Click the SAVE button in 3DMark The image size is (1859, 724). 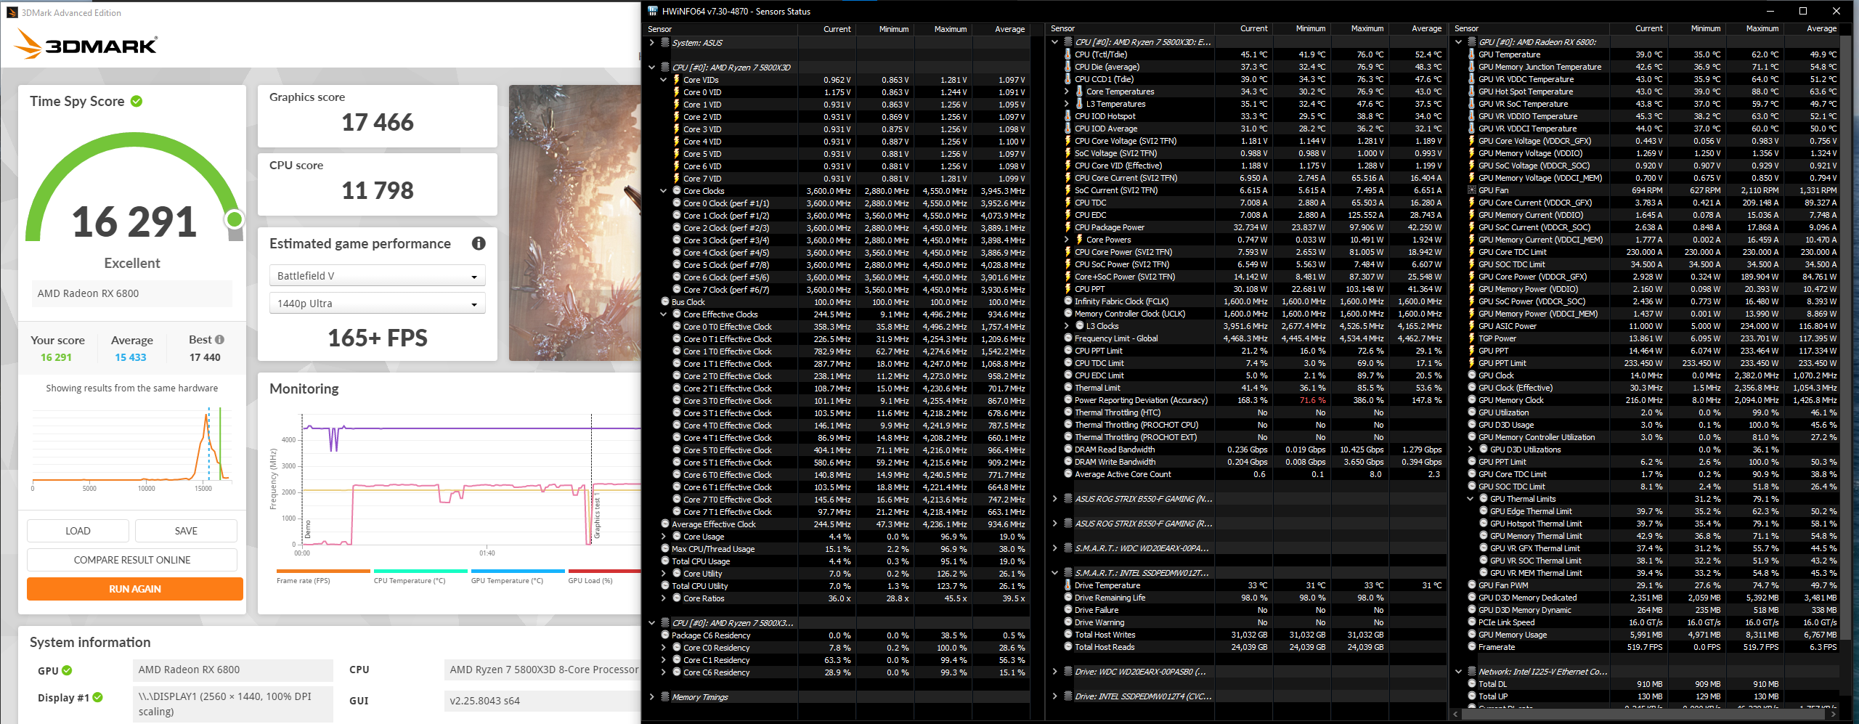186,531
